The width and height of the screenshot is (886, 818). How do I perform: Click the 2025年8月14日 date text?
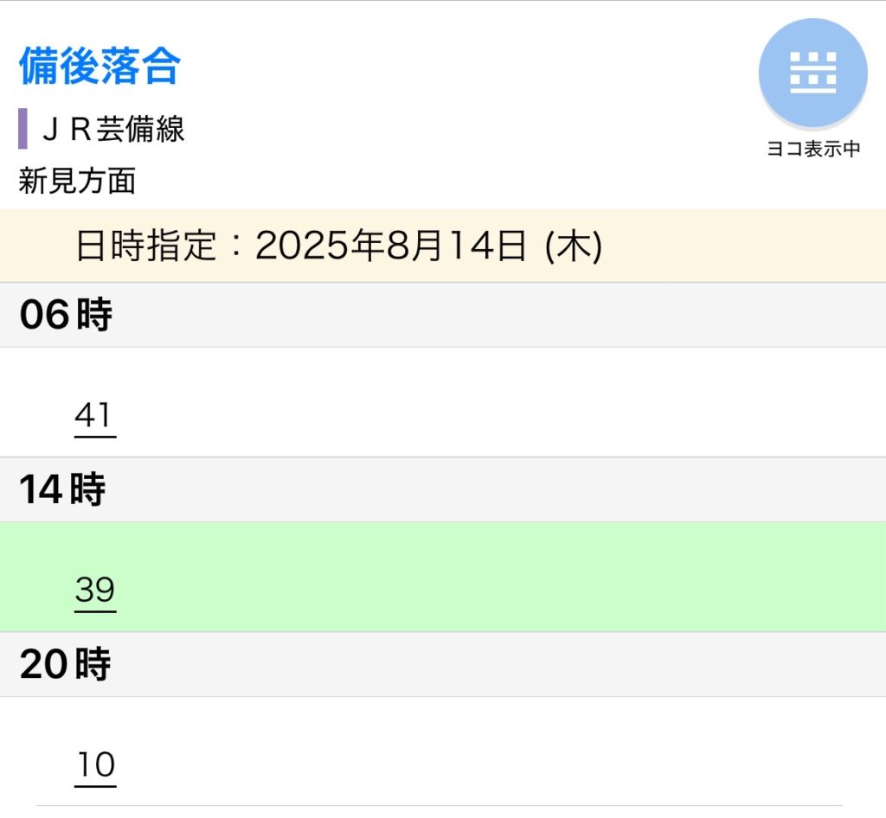391,247
